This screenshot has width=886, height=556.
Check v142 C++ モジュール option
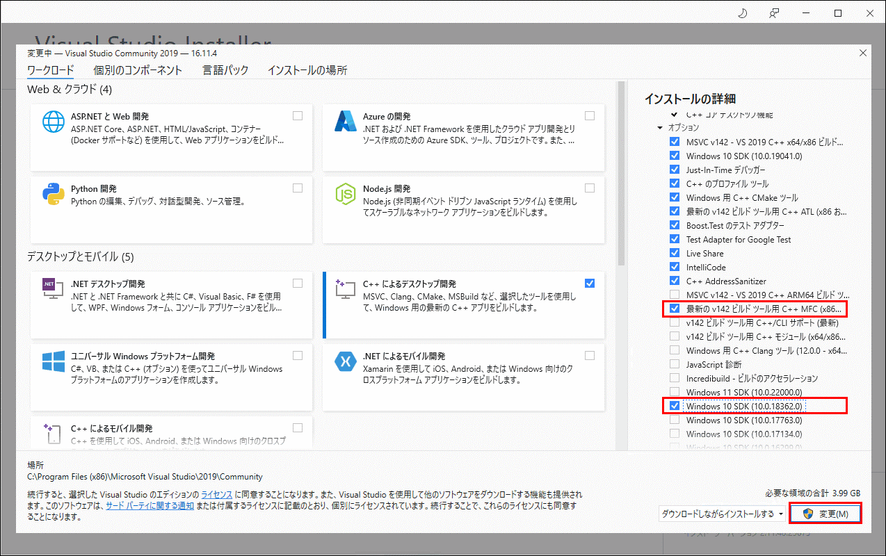click(x=674, y=336)
